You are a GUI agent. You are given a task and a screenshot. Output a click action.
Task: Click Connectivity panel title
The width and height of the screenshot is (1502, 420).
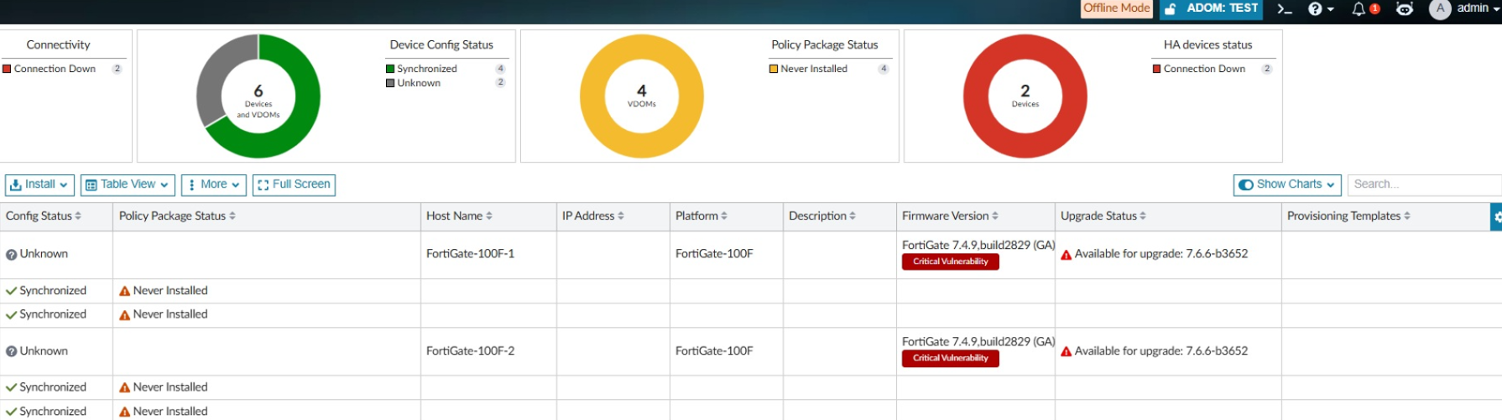[58, 45]
